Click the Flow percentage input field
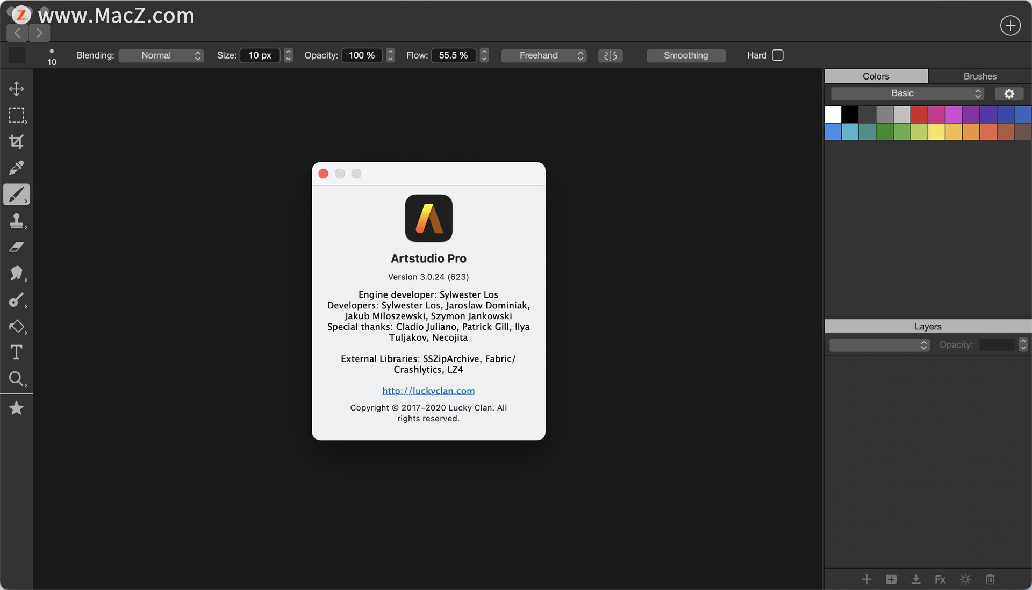This screenshot has height=590, width=1032. click(x=453, y=55)
